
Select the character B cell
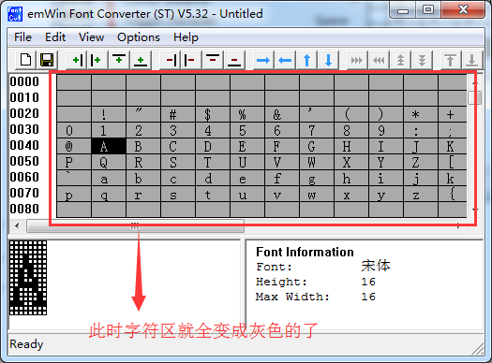tap(143, 146)
